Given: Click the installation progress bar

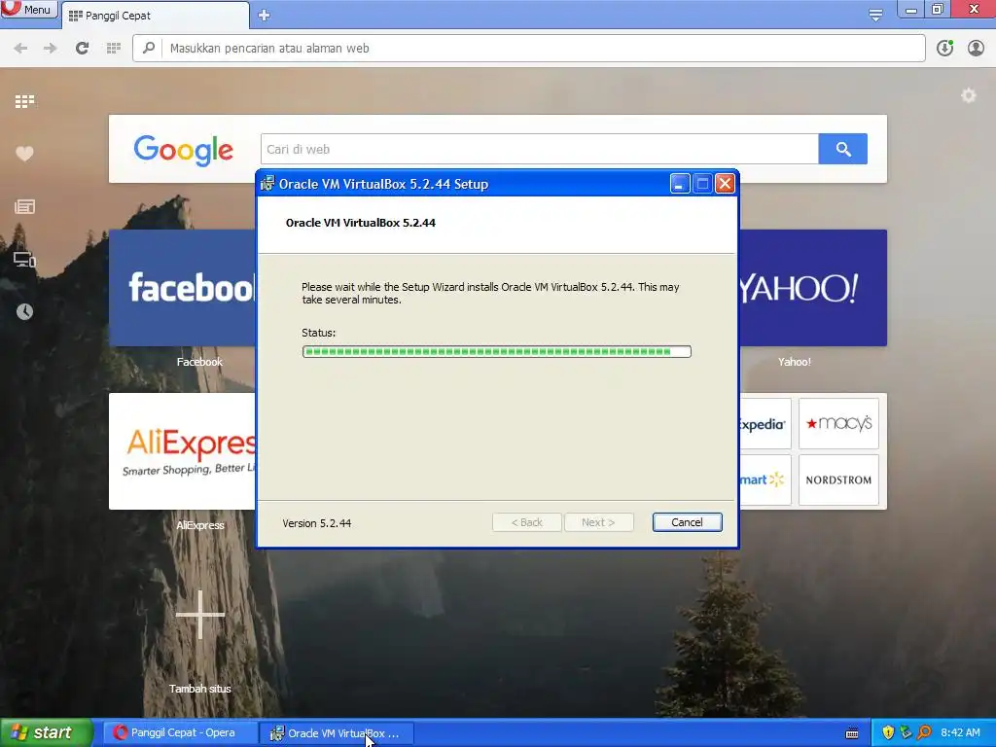Looking at the screenshot, I should tap(497, 351).
